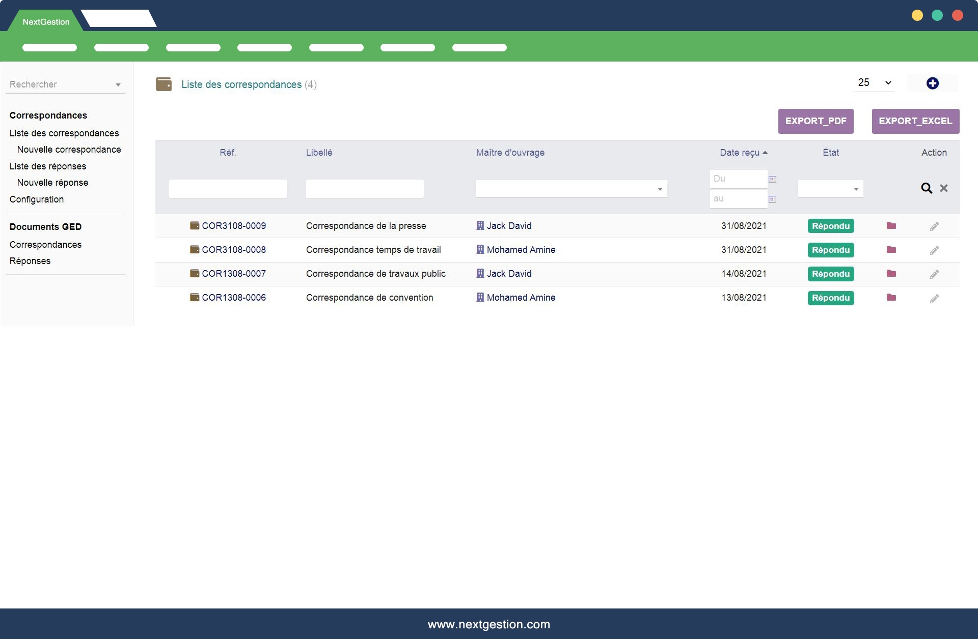
Task: Open calendar picker beside 'au' date field
Action: [772, 199]
